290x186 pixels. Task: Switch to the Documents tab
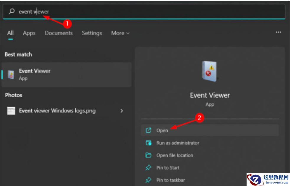(58, 33)
